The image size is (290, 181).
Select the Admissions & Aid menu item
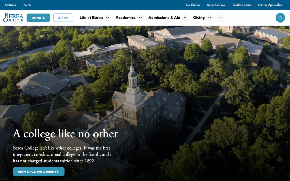(164, 18)
